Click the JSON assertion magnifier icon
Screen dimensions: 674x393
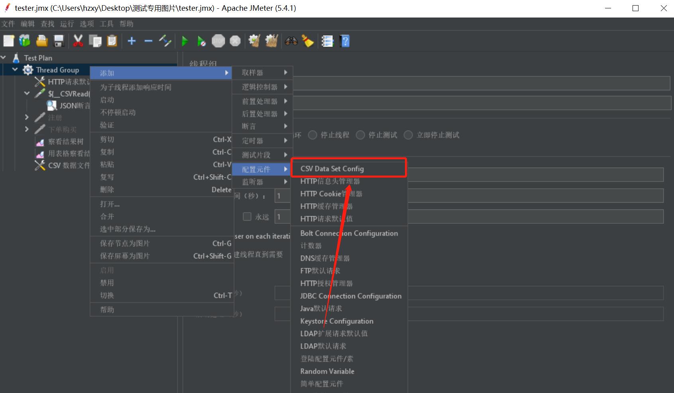[51, 106]
